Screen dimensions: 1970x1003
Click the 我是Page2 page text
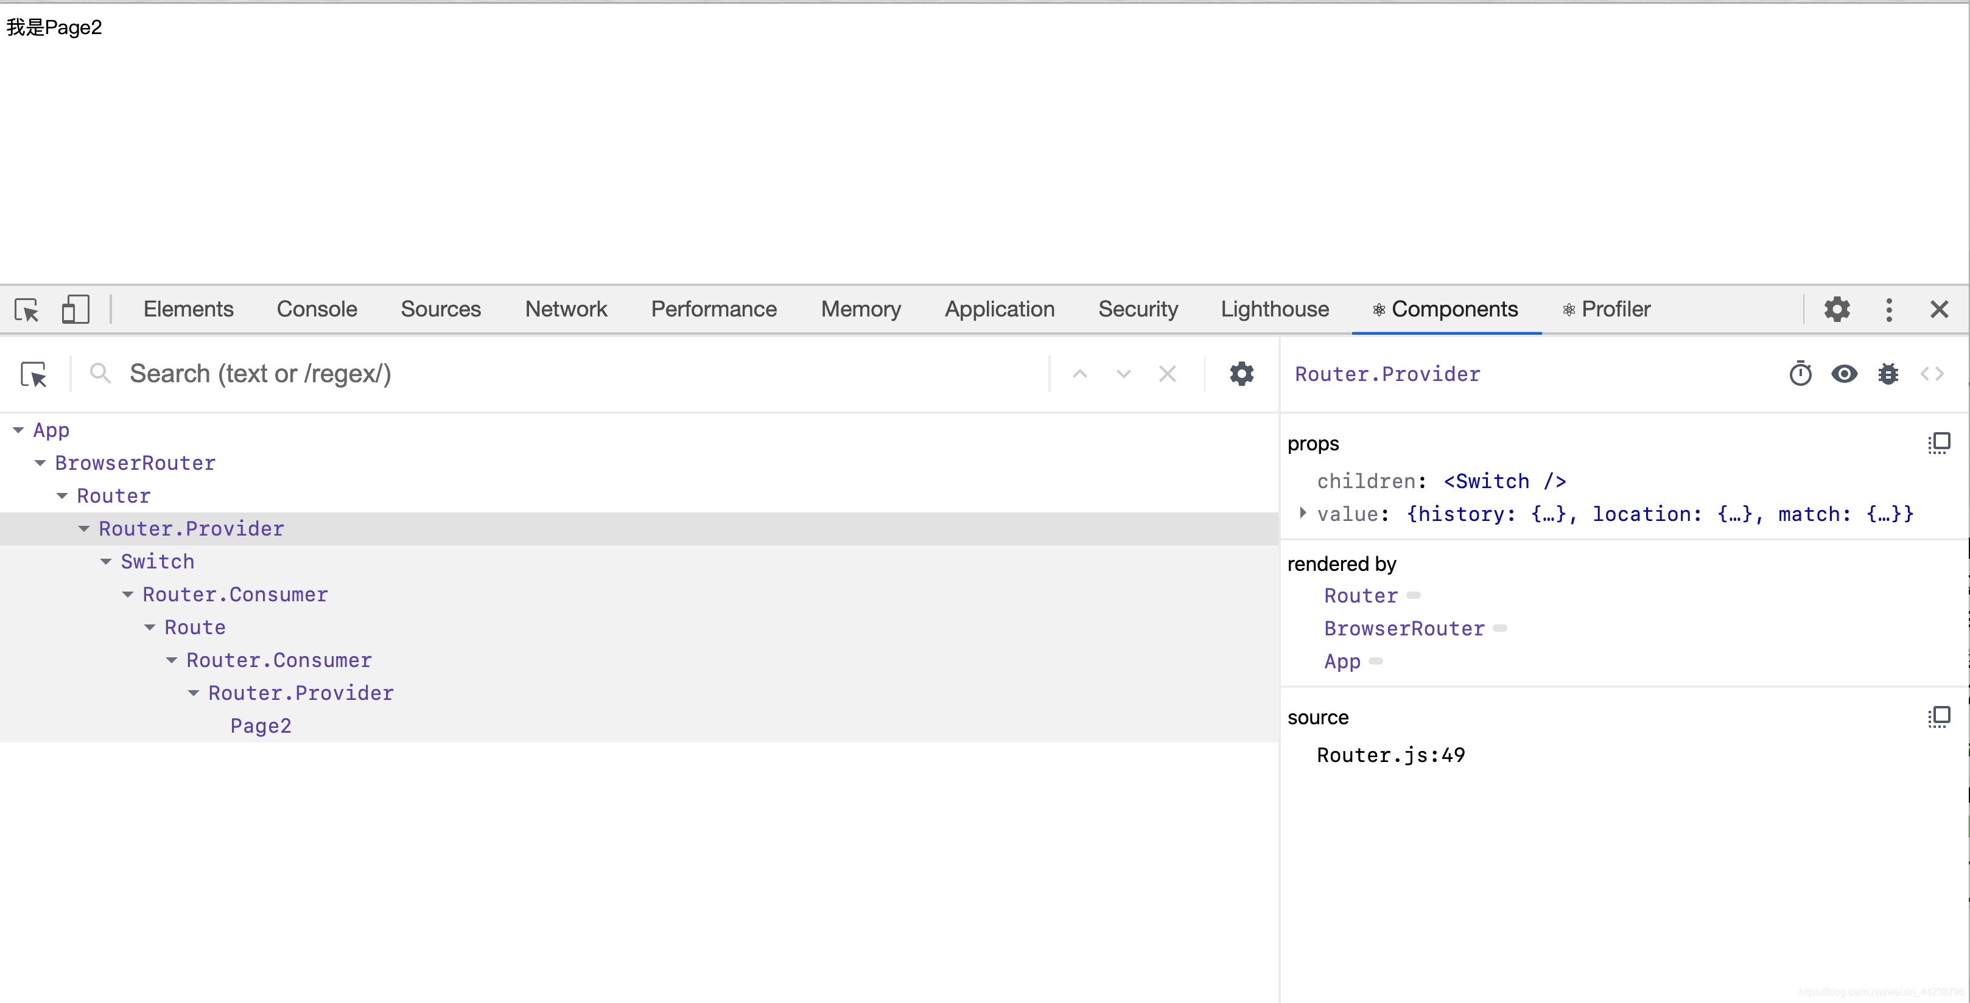pyautogui.click(x=54, y=27)
